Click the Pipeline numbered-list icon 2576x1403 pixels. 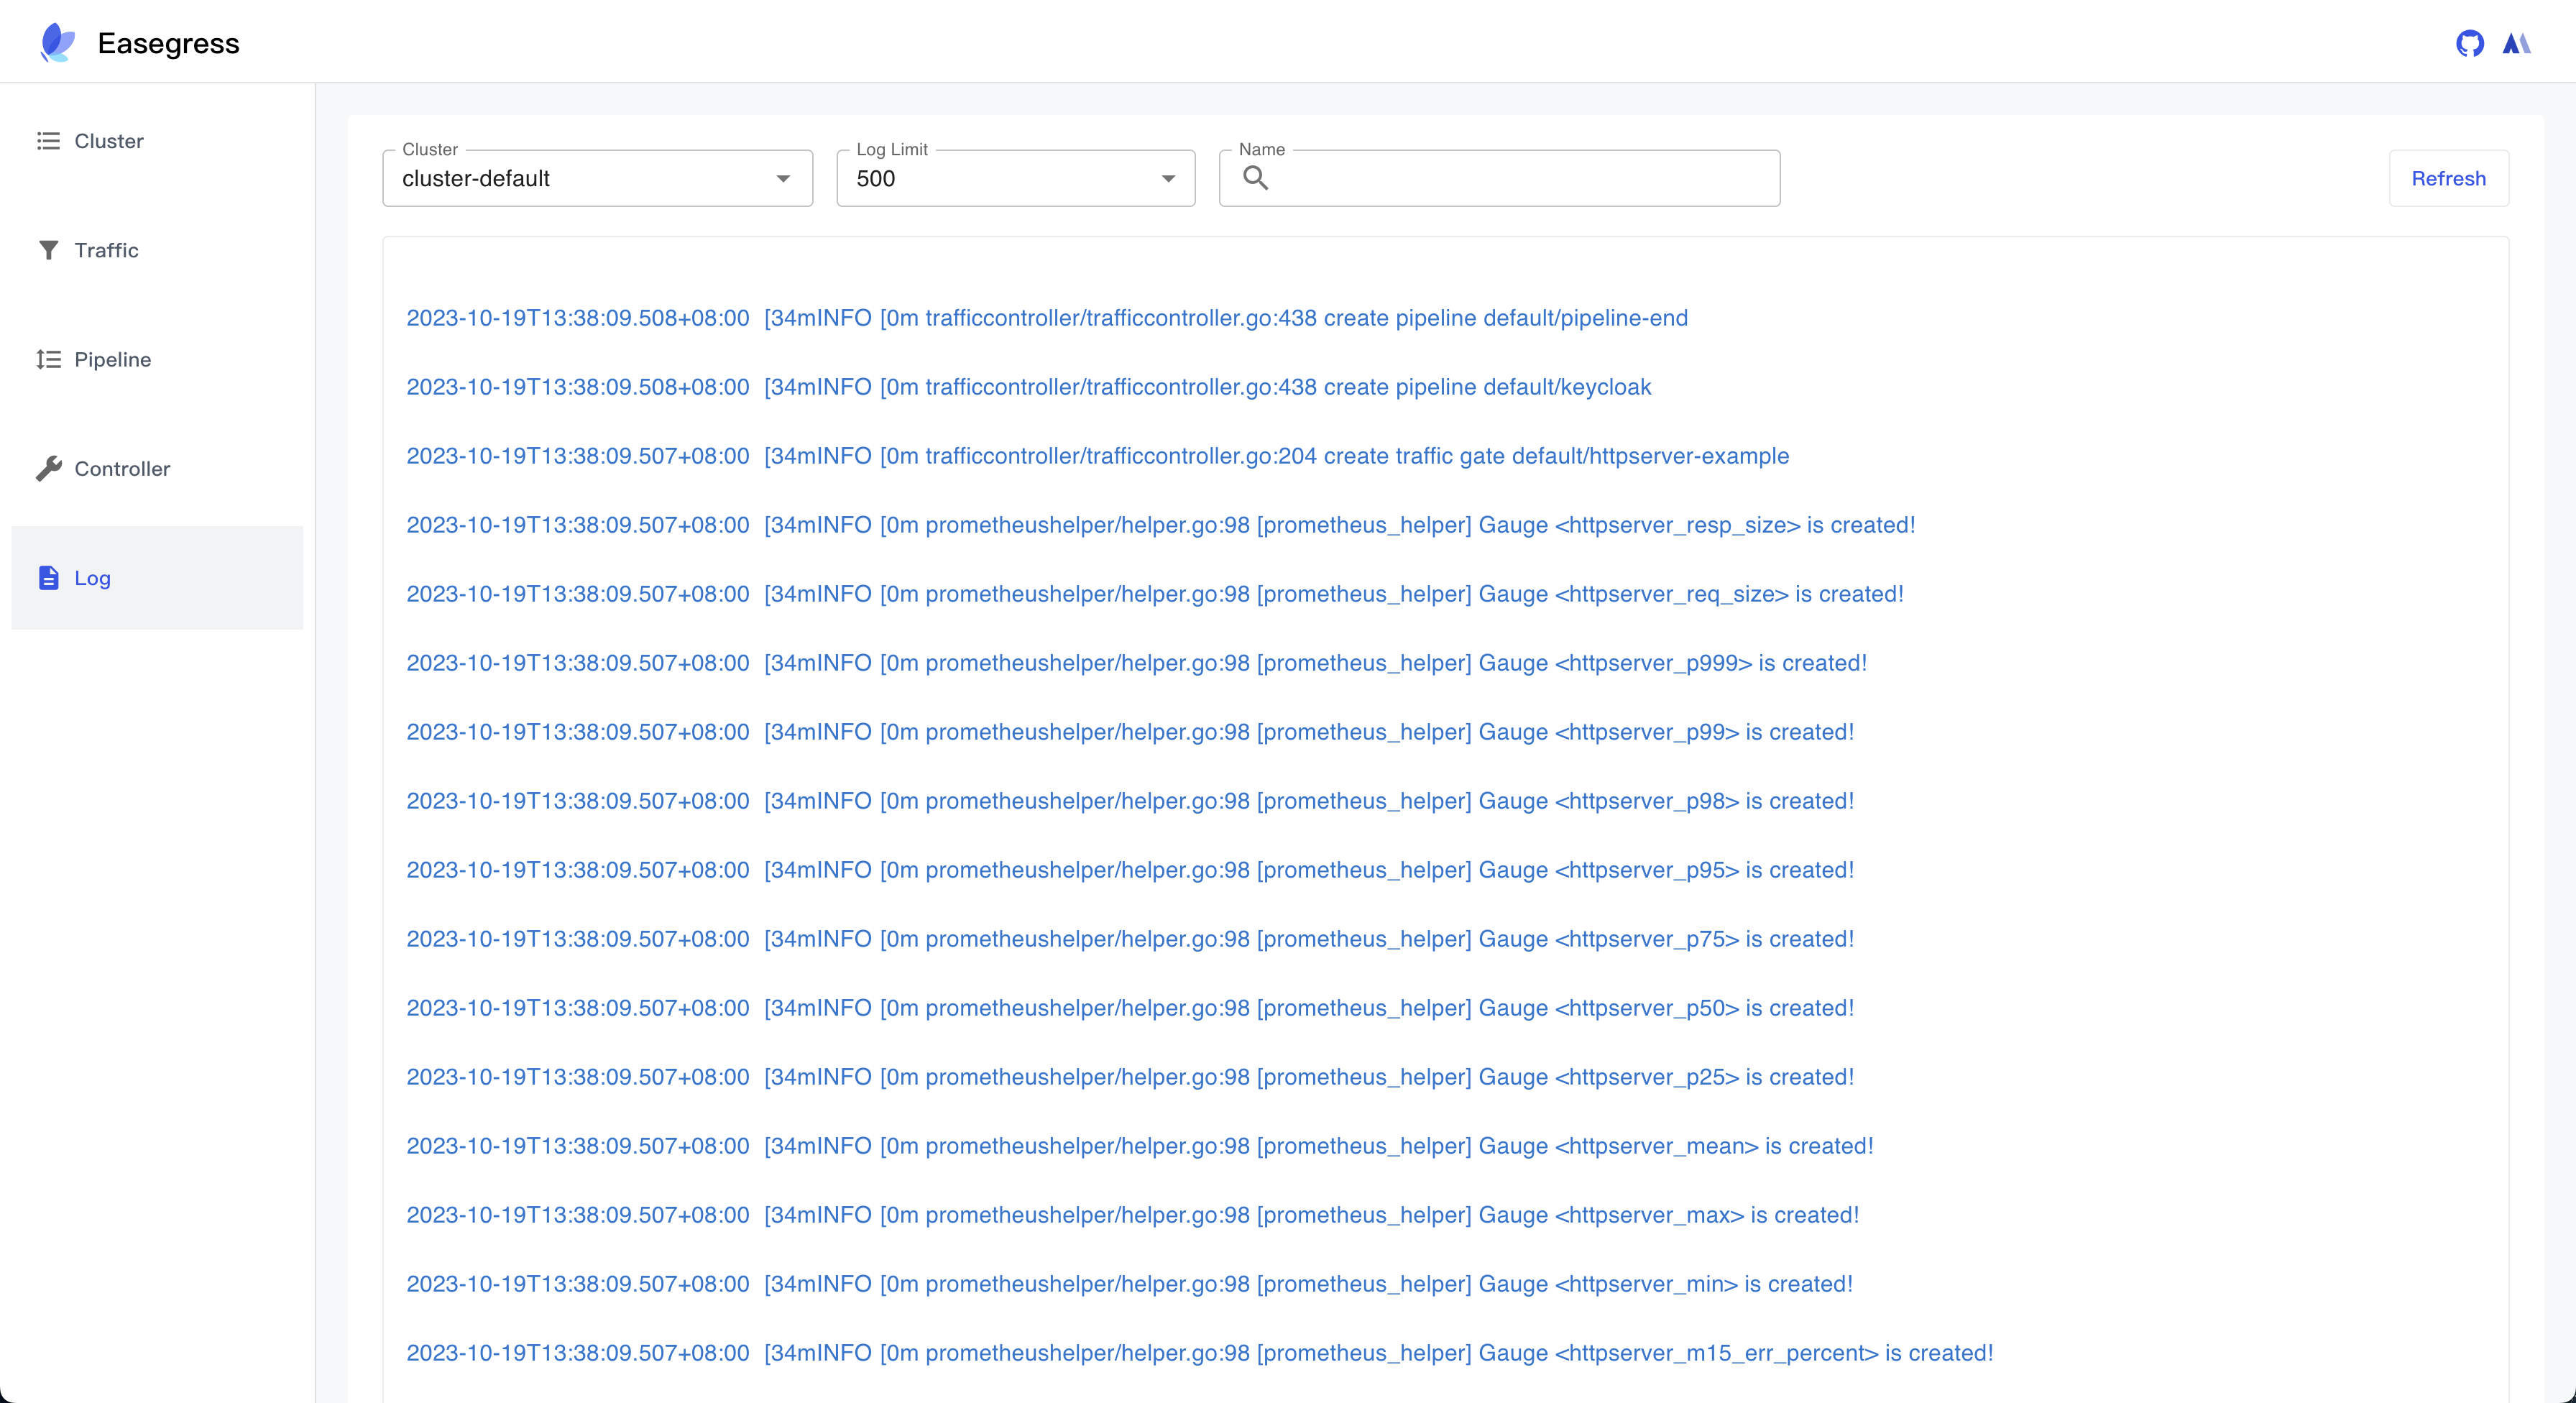pos(48,359)
